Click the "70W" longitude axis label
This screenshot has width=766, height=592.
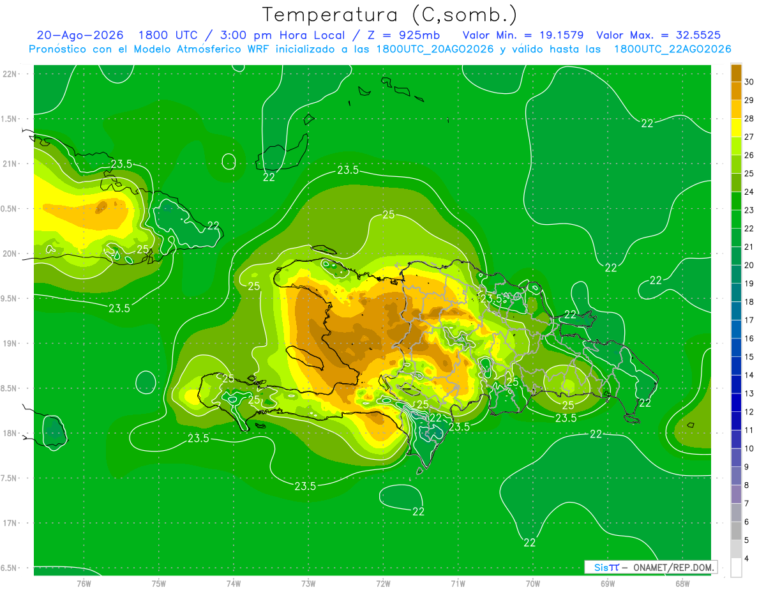(533, 583)
